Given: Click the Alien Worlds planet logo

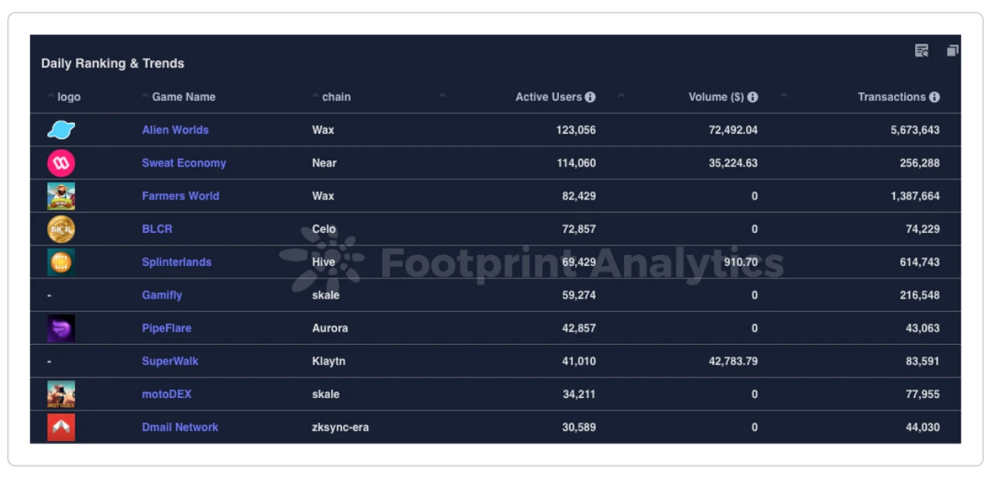Looking at the screenshot, I should 61,130.
